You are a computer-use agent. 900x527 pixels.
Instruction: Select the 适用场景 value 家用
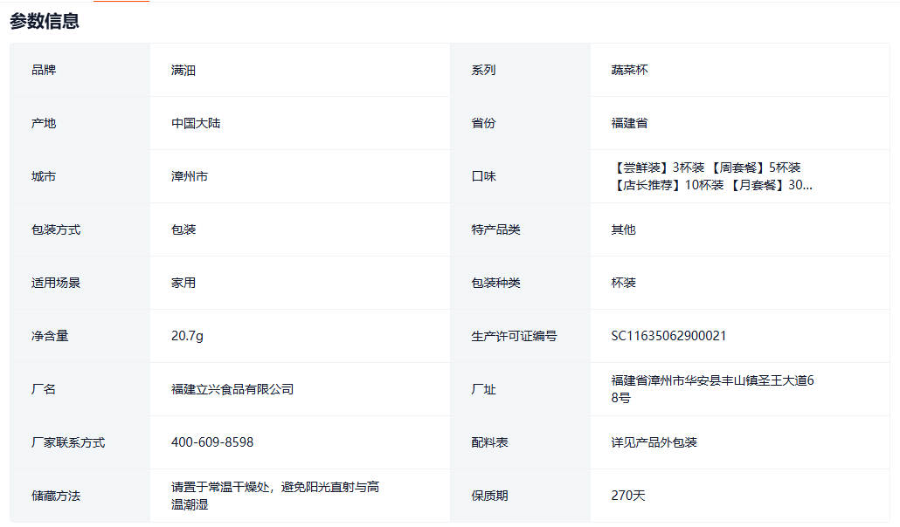(x=183, y=283)
